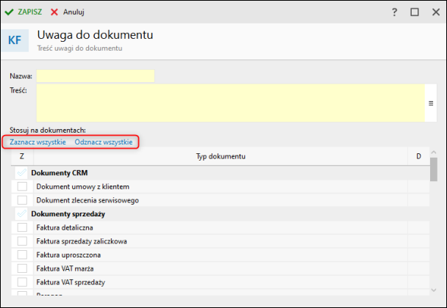Image resolution: width=447 pixels, height=308 pixels.
Task: Click the D column header
Action: click(418, 156)
